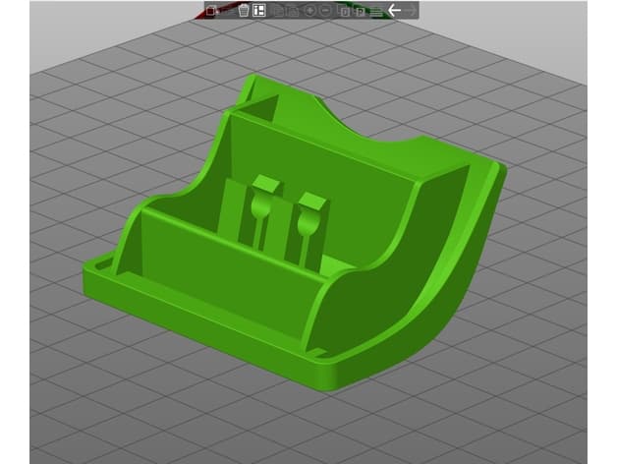This screenshot has width=617, height=464.
Task: Remove an instance with minus icon
Action: (x=325, y=11)
